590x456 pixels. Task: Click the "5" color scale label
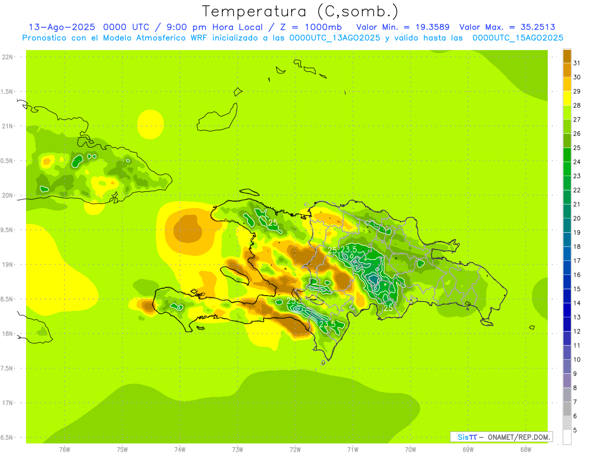click(575, 430)
